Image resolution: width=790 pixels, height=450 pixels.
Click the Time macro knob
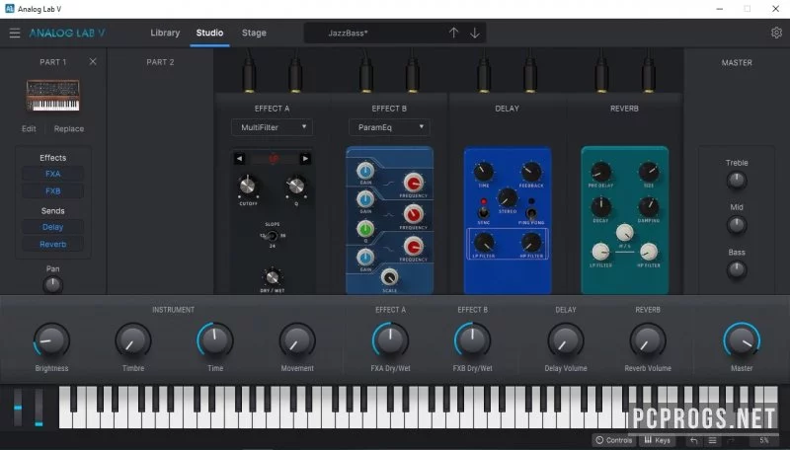coord(215,340)
